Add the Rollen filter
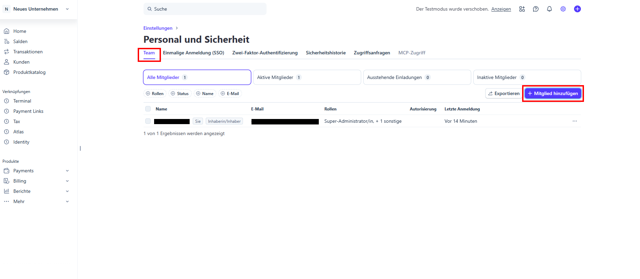The height and width of the screenshot is (279, 640). (155, 93)
